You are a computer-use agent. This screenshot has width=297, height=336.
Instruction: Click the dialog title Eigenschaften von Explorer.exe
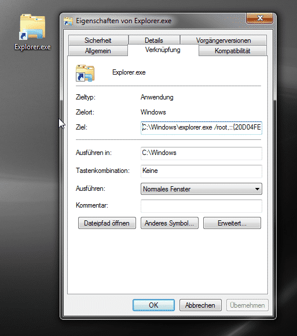(124, 21)
